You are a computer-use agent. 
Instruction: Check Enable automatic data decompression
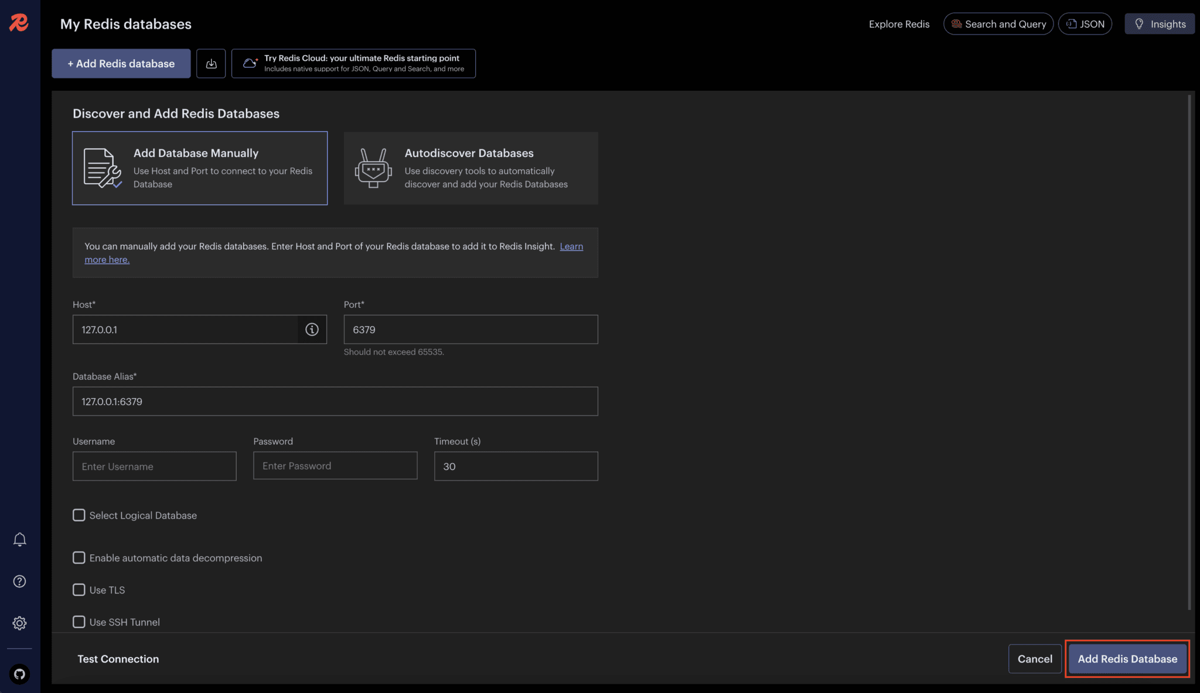(79, 558)
